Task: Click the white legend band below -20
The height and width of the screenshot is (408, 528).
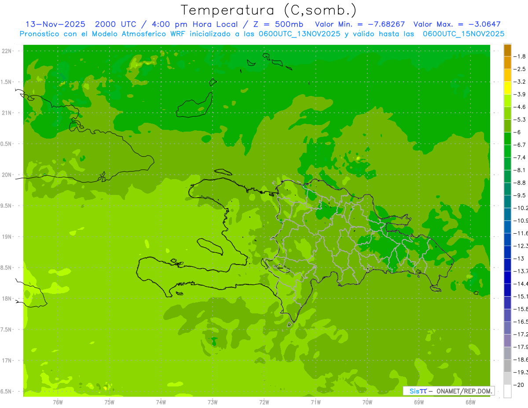Action: [x=507, y=391]
